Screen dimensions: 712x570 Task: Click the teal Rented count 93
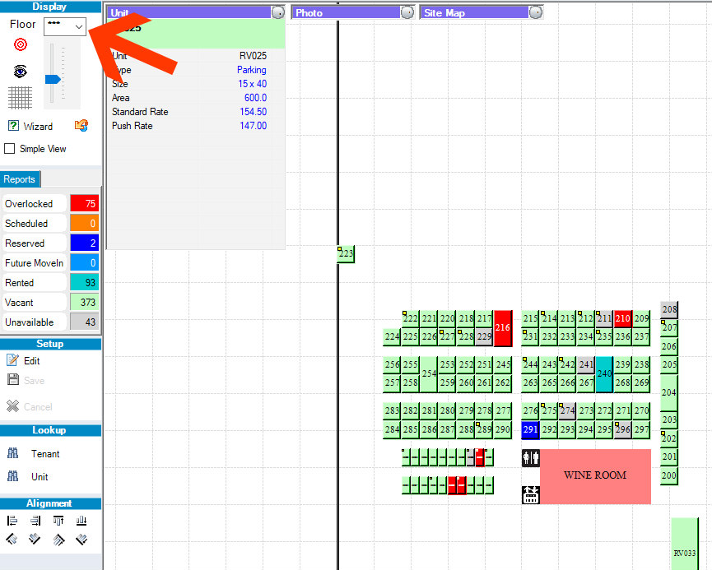[85, 282]
